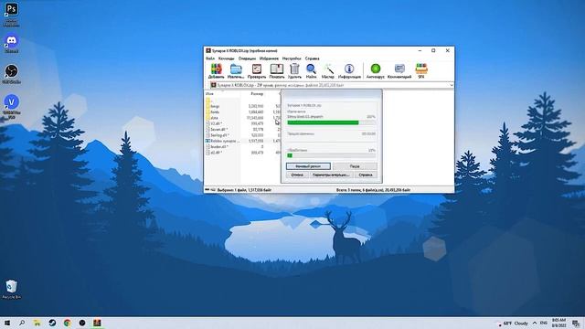
Task: Click the ENG language indicator
Action: (x=544, y=323)
